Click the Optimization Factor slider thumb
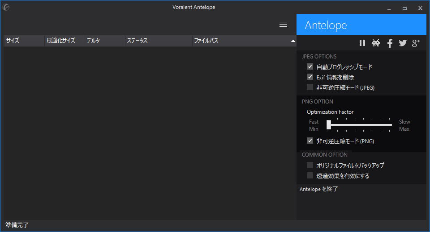The width and height of the screenshot is (430, 232). tap(329, 125)
